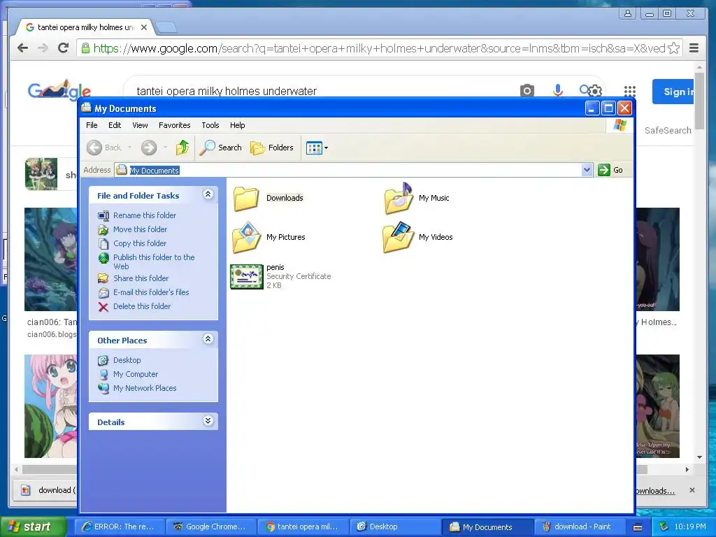Click the Google logo doodle
The image size is (716, 537).
point(59,90)
